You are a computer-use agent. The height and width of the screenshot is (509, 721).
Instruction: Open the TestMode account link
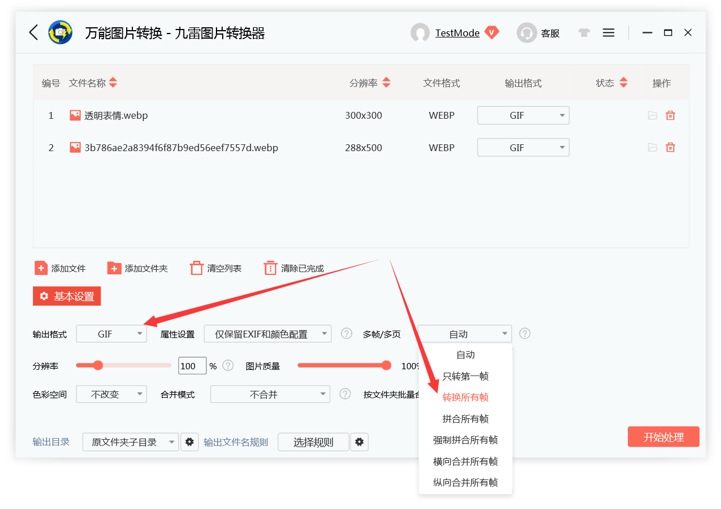click(x=457, y=33)
